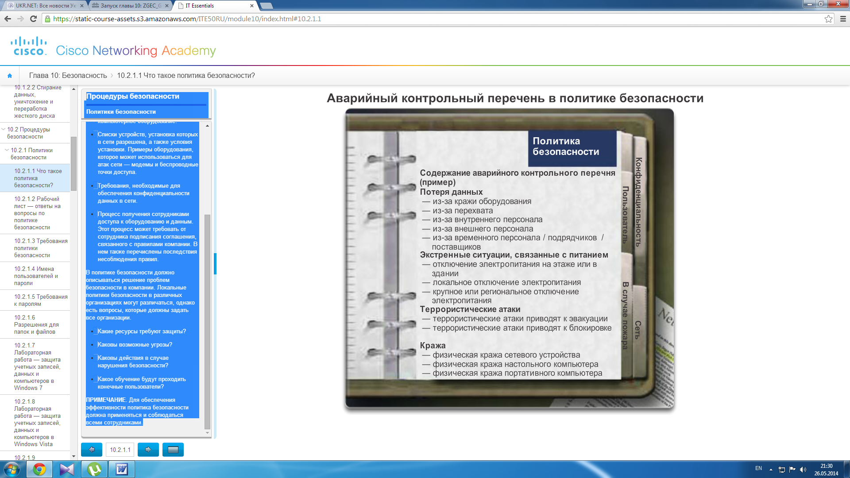The height and width of the screenshot is (478, 850).
Task: Click the text panel scrollbar thumb
Action: pyautogui.click(x=207, y=322)
